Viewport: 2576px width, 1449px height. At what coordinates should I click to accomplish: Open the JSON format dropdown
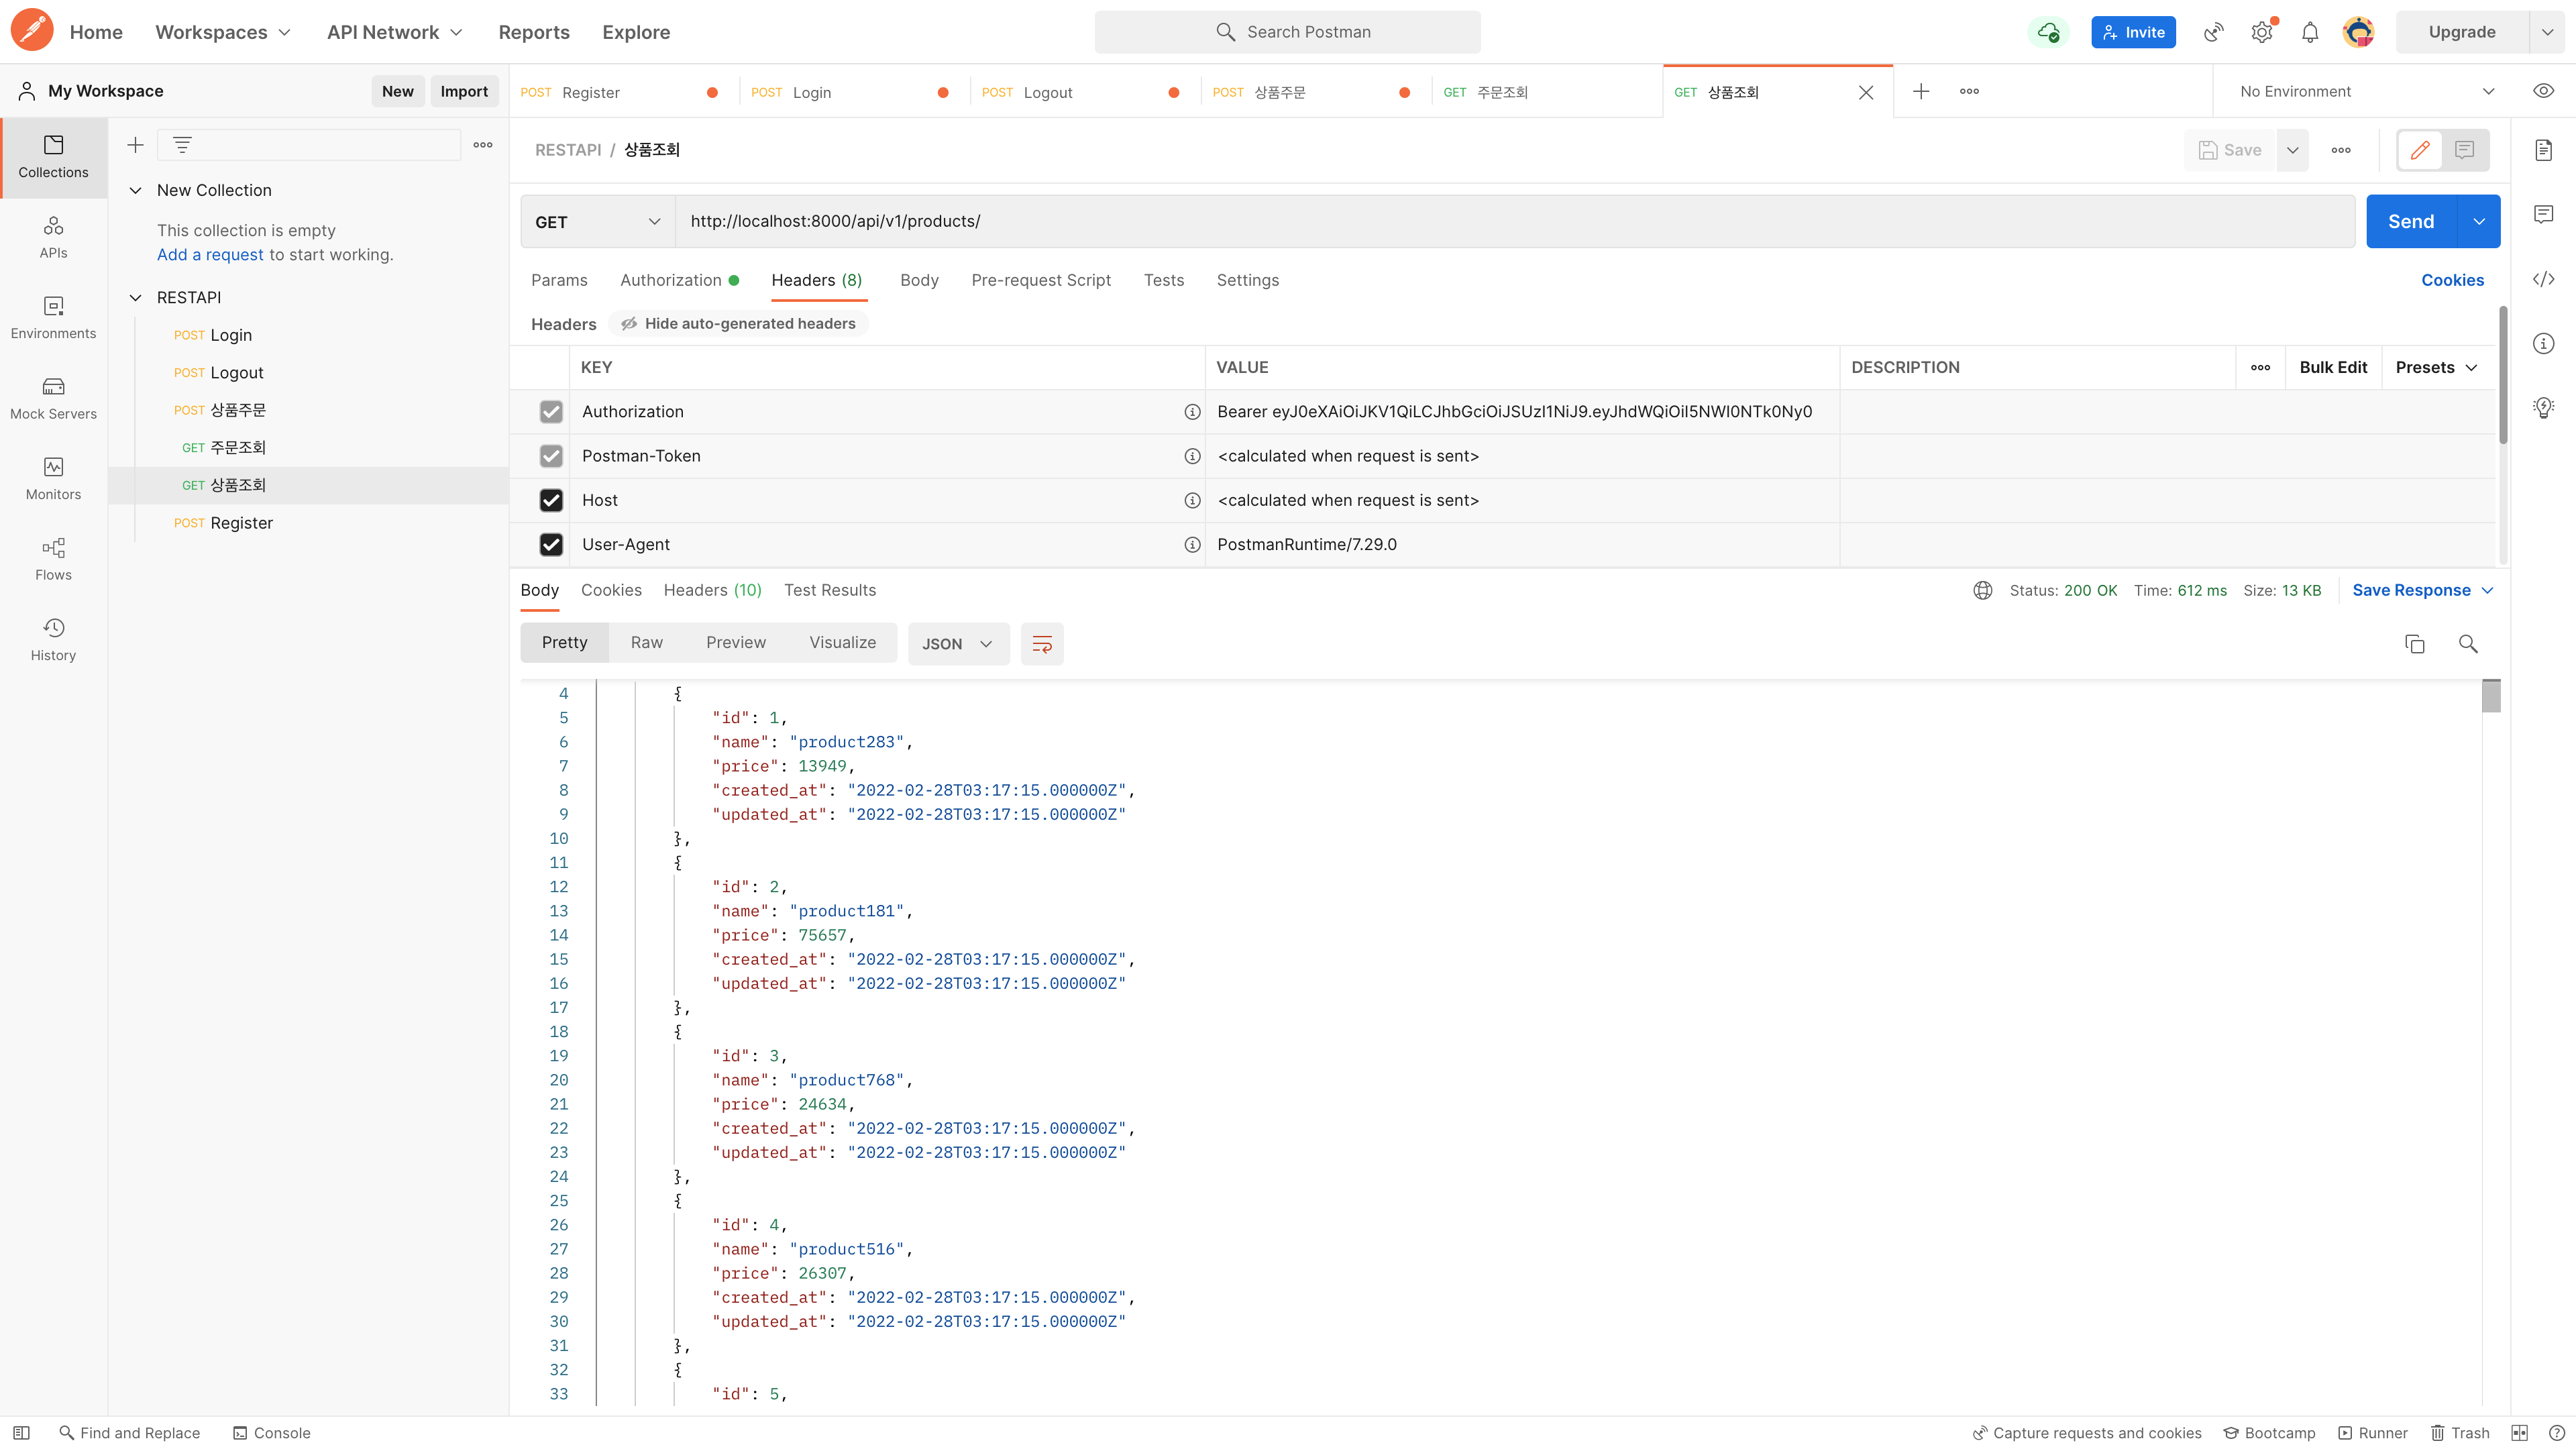pos(956,643)
